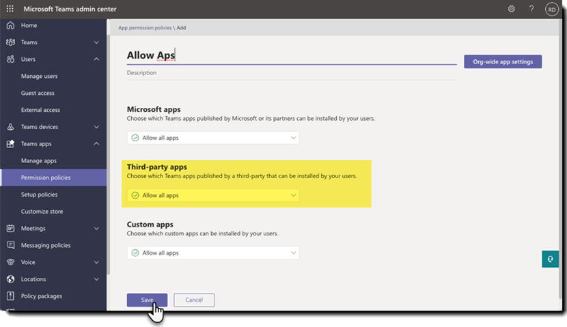Click green check icon in Microsoft apps dropdown

tap(135, 138)
